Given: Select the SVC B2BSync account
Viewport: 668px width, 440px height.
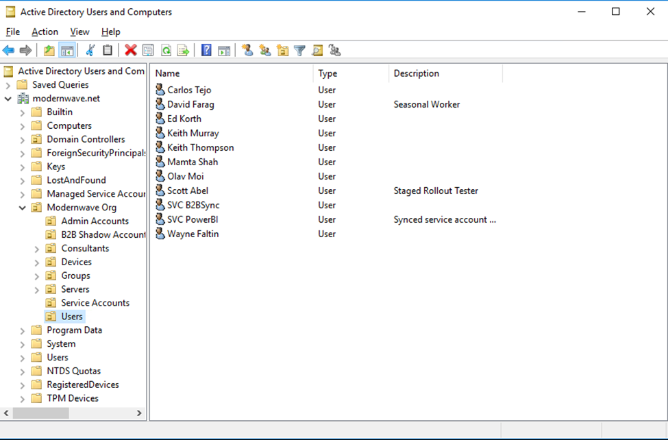Looking at the screenshot, I should tap(193, 205).
